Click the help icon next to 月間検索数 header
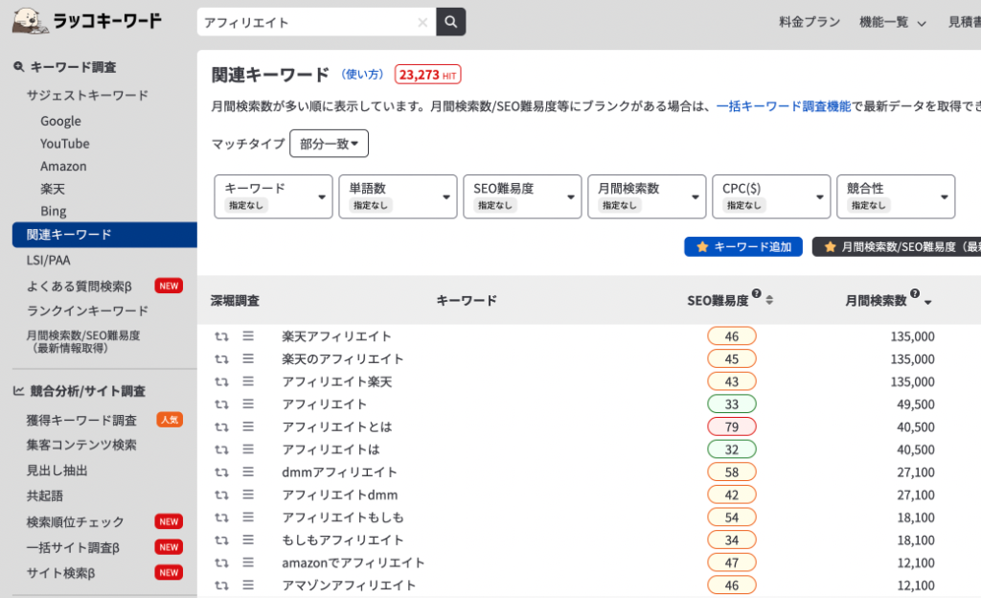The image size is (981, 598). [914, 294]
